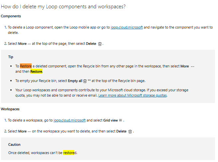The height and width of the screenshot is (162, 218).
Task: Click the Caution heading
Action: coord(14,144)
